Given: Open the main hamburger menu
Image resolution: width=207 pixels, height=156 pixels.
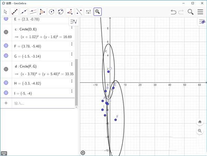Looking at the screenshot, I should click(x=200, y=12).
